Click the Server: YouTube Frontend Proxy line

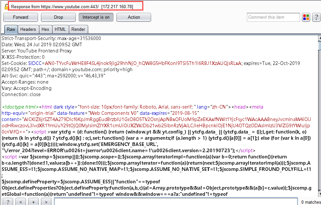(x=37, y=51)
